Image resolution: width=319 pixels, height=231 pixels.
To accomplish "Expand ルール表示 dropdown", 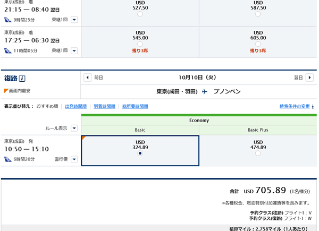I will pos(74,128).
